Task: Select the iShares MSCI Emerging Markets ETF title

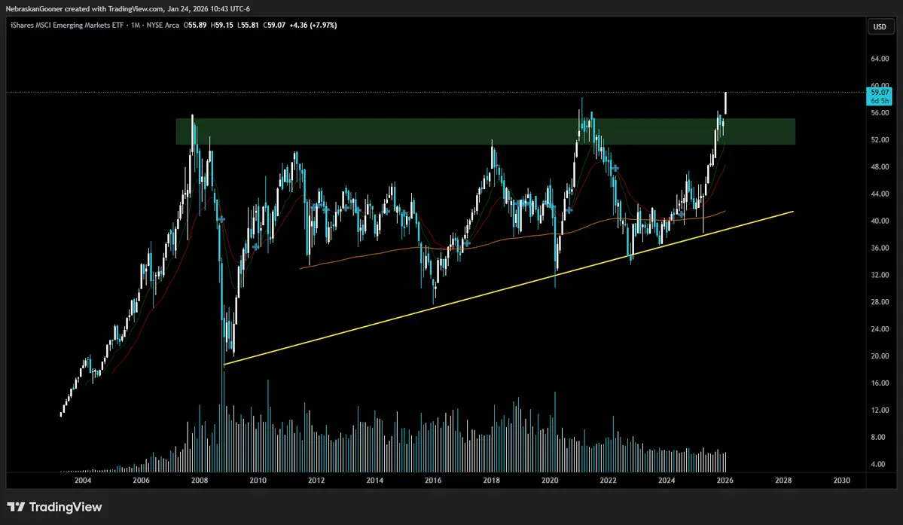Action: point(67,26)
